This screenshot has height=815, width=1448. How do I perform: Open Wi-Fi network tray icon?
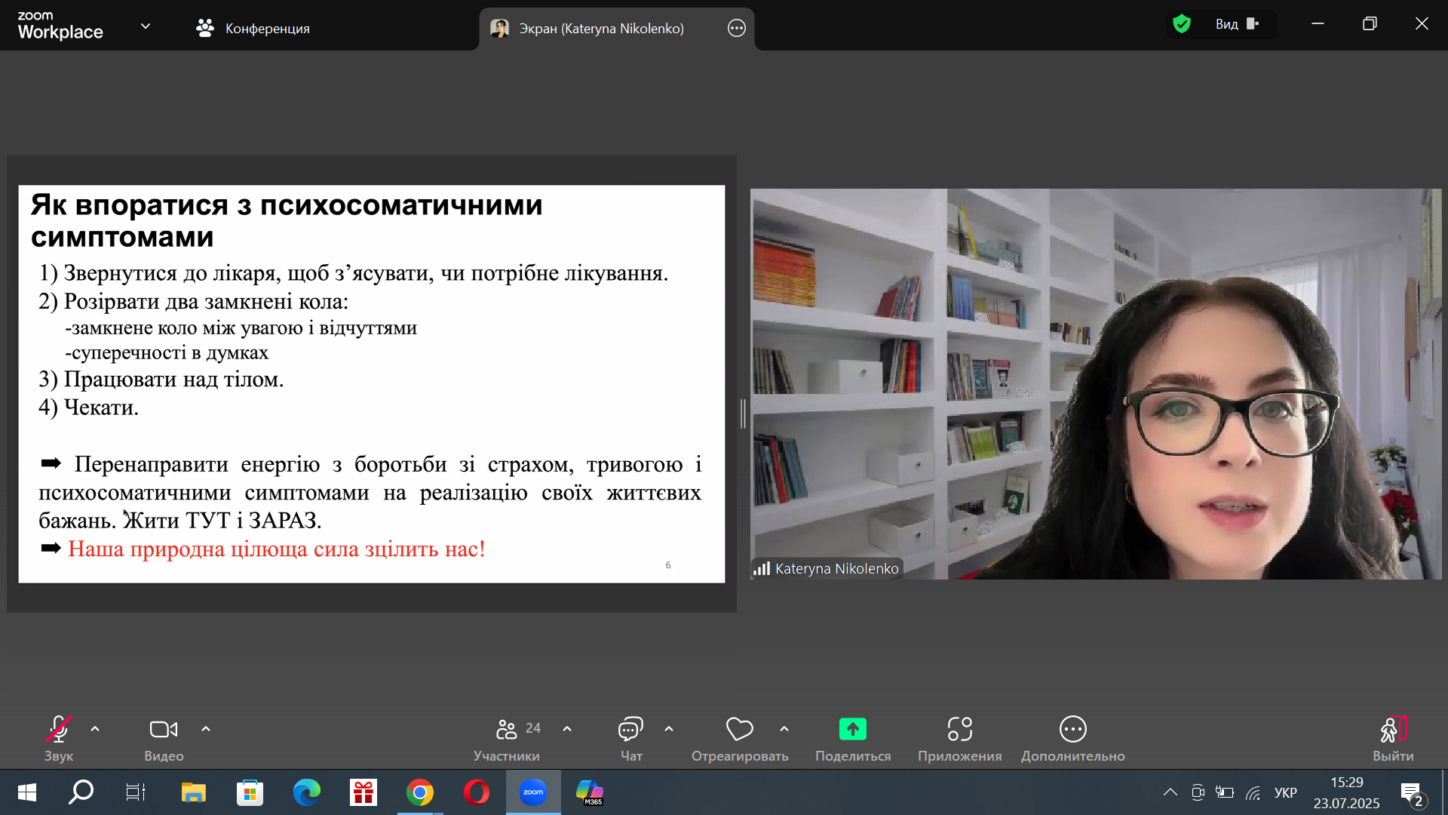(1253, 792)
